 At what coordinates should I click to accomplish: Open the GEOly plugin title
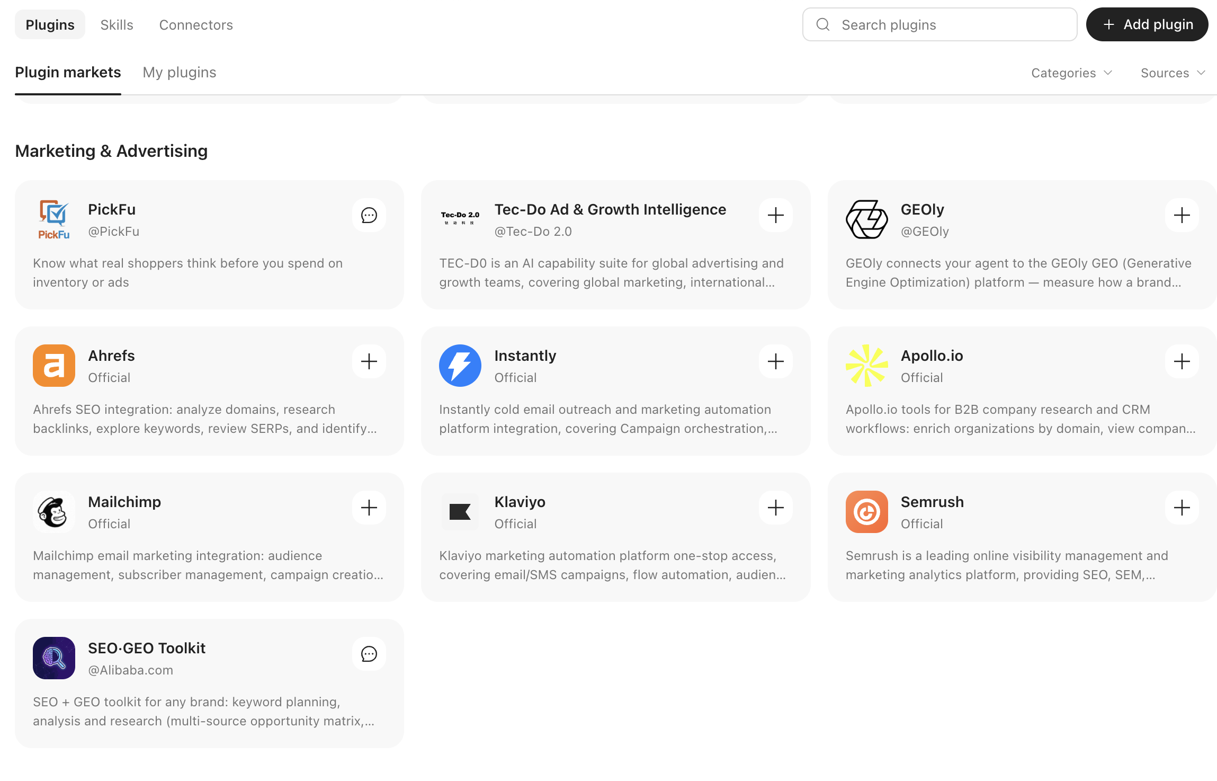click(x=922, y=209)
